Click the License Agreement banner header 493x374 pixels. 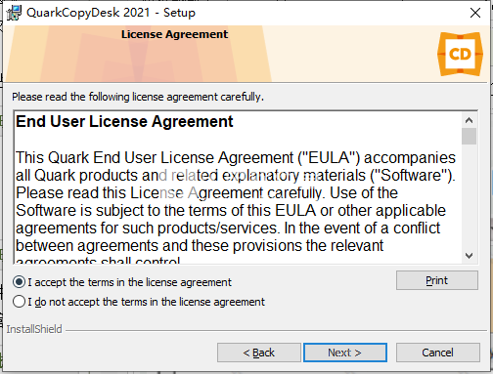pos(174,34)
